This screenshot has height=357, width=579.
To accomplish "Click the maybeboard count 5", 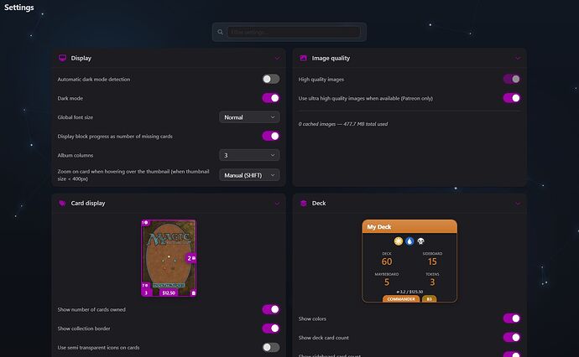I will pyautogui.click(x=387, y=282).
